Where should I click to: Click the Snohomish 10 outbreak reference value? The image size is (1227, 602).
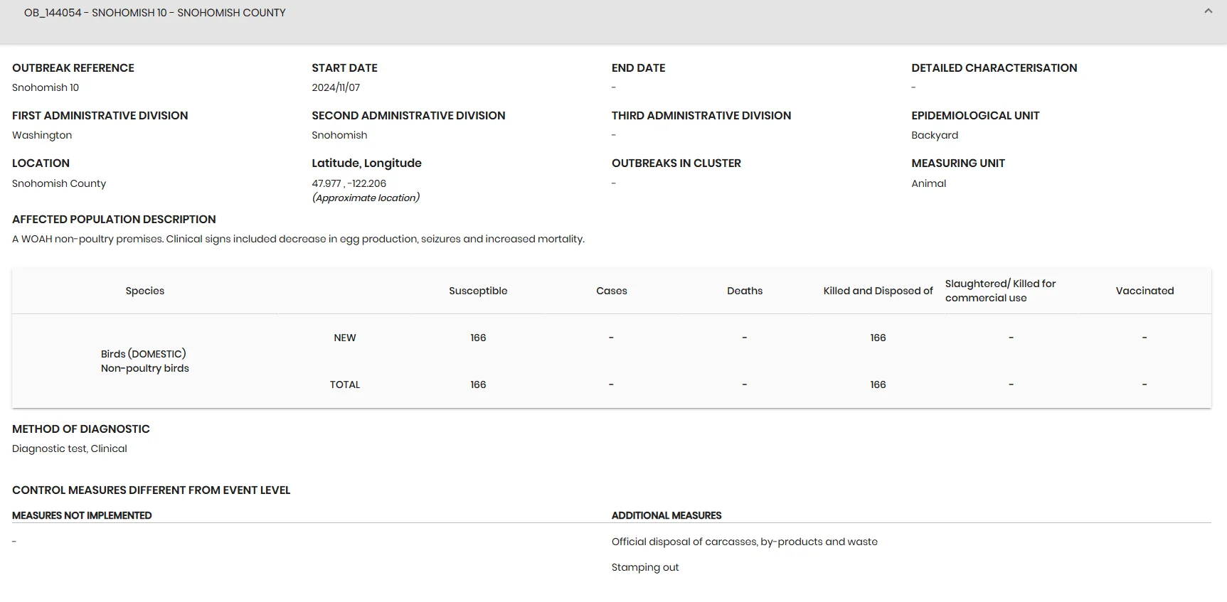[46, 87]
